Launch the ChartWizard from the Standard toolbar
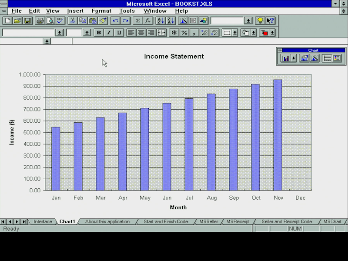The height and width of the screenshot is (261, 348). [x=183, y=20]
